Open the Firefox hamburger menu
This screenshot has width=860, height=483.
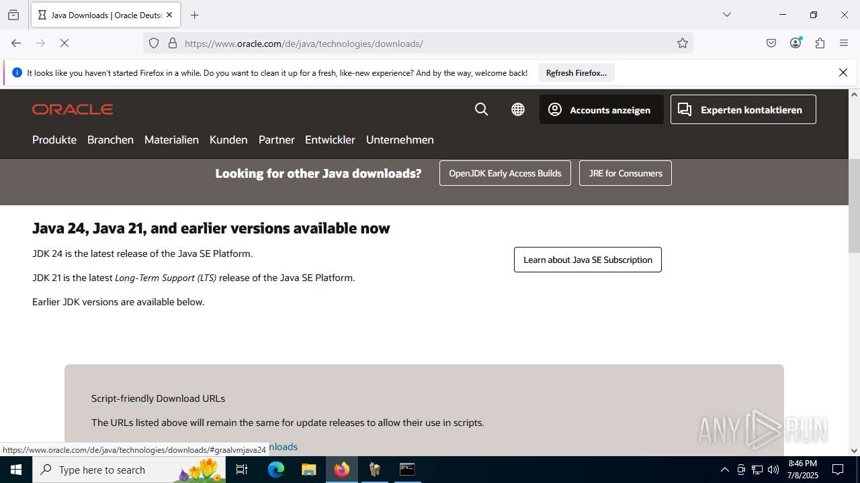[844, 43]
